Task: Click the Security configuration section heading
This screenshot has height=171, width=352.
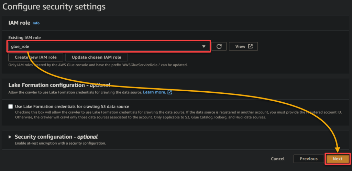Action: coord(56,137)
